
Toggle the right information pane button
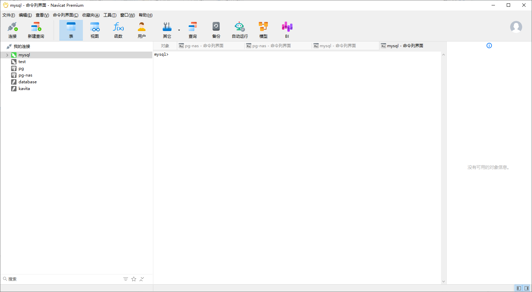[527, 288]
